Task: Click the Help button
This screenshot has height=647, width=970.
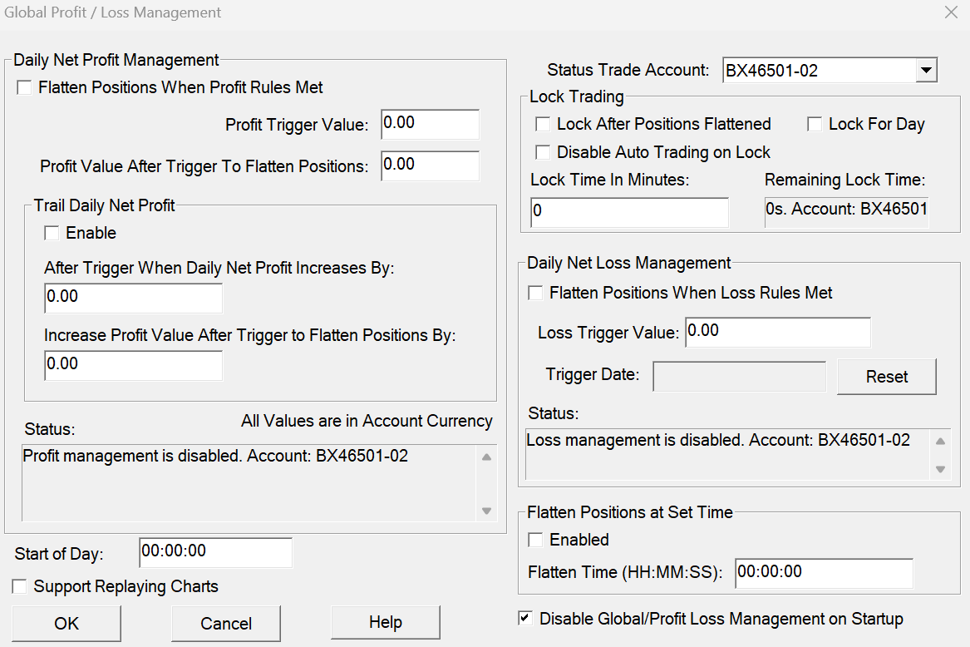Action: pyautogui.click(x=385, y=623)
